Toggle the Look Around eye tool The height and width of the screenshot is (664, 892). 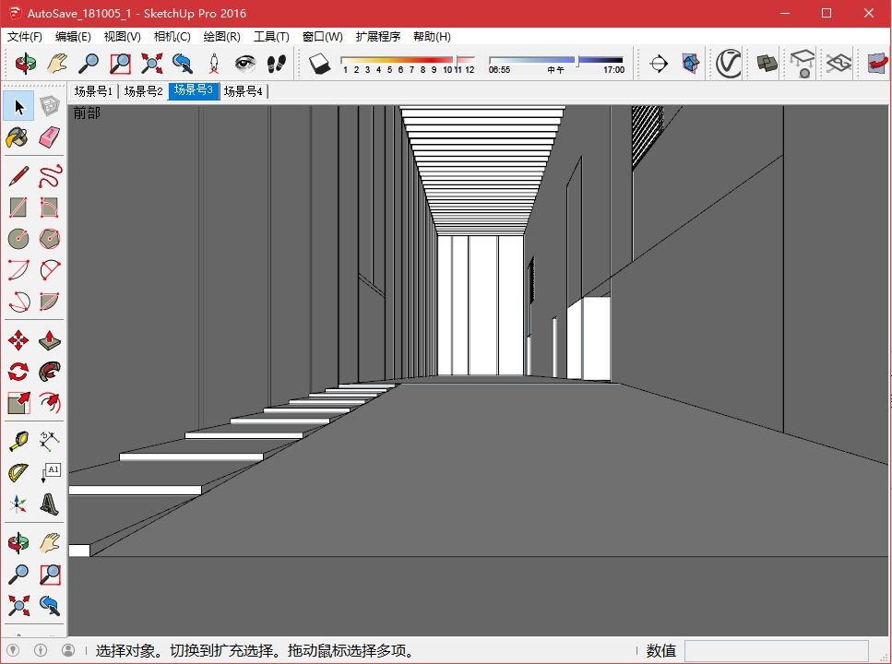[x=245, y=63]
